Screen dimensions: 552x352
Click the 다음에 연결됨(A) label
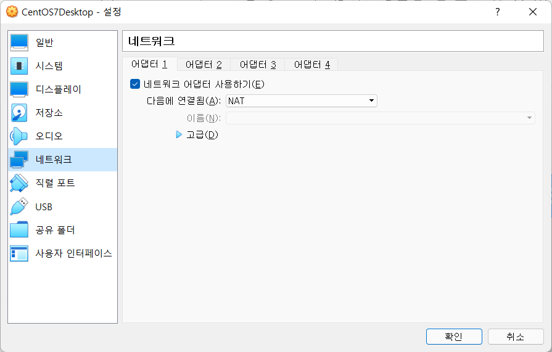(184, 101)
